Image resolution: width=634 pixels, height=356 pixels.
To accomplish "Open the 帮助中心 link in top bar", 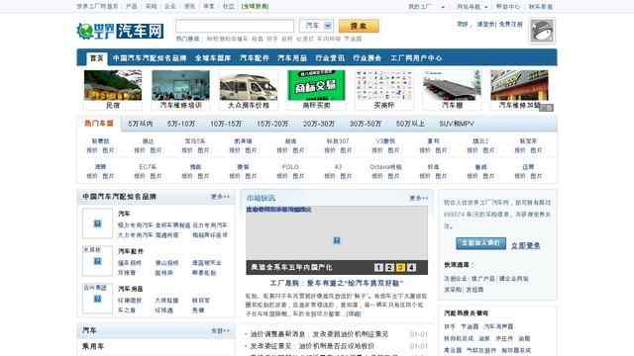I will 508,7.
